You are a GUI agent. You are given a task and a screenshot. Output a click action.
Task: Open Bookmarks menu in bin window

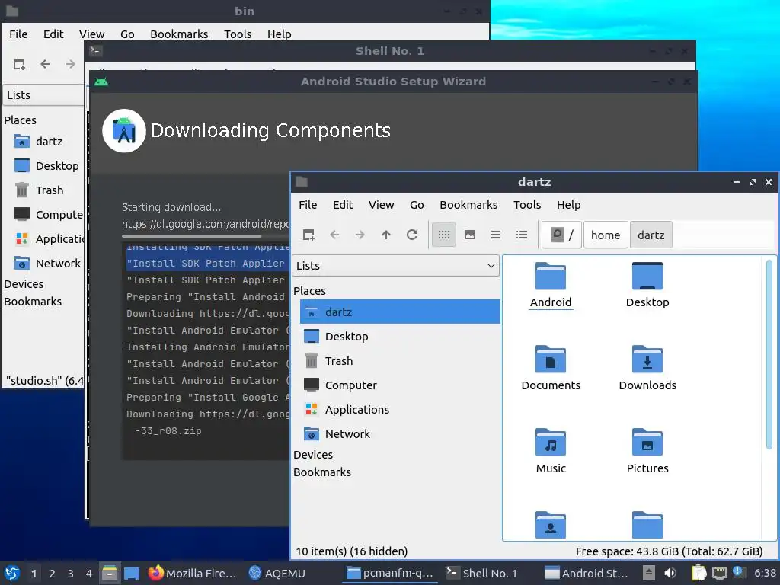point(179,34)
